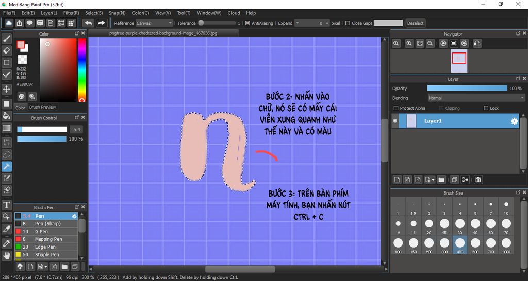Open the Select(S) menu
Screen dimensions: 528x281
(94, 13)
